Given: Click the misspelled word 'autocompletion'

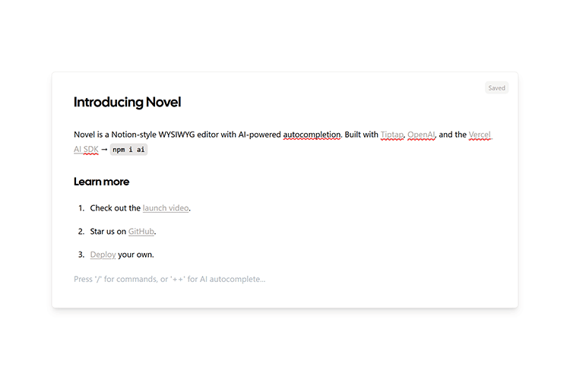Looking at the screenshot, I should coord(312,135).
